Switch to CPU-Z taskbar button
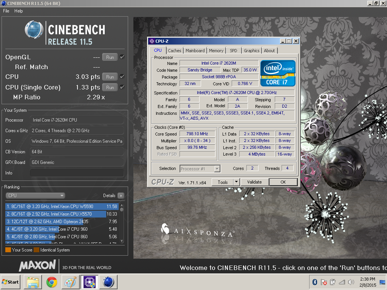 click(x=89, y=282)
